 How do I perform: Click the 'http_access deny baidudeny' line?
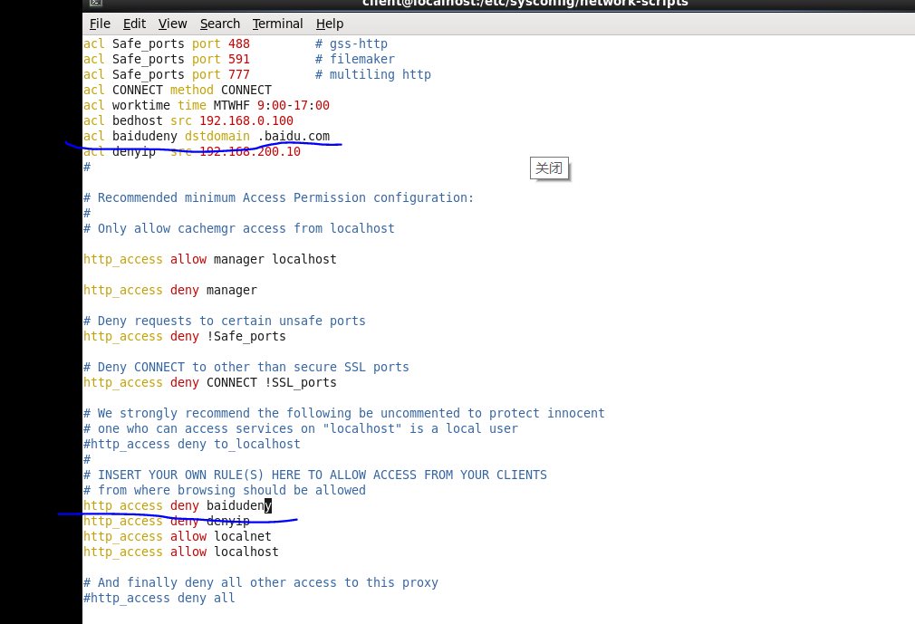178,505
